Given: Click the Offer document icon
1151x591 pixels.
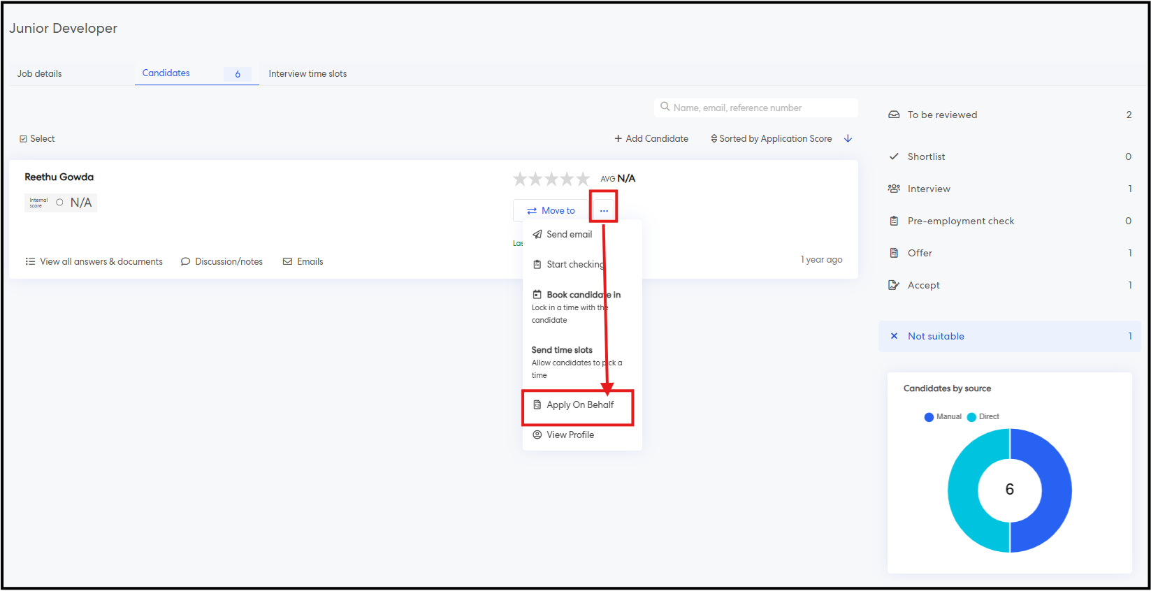Looking at the screenshot, I should (894, 253).
